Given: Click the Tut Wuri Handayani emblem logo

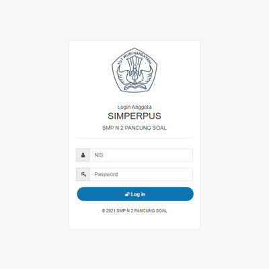Looking at the screenshot, I should pyautogui.click(x=134, y=70).
